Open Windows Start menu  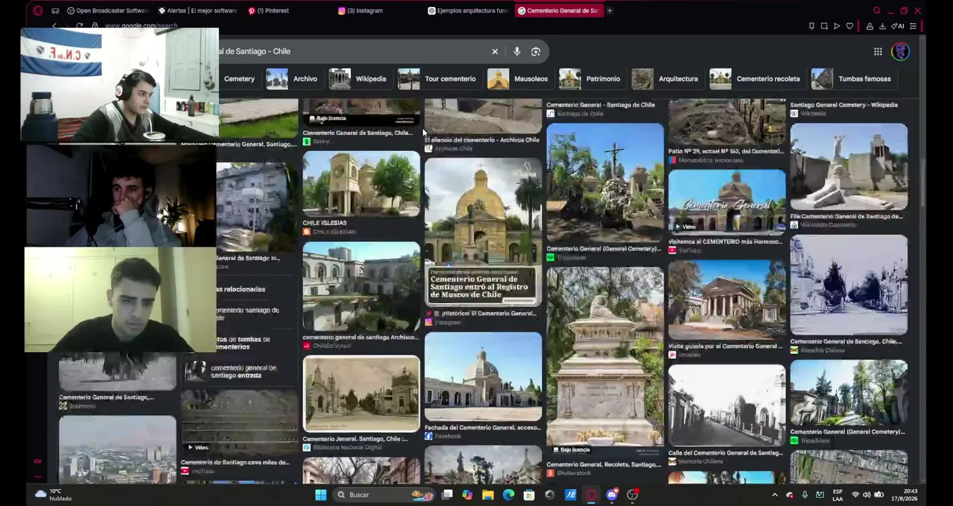pyautogui.click(x=321, y=495)
